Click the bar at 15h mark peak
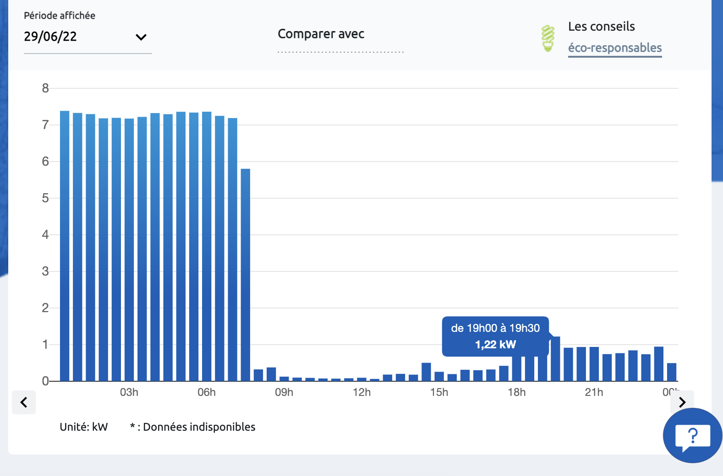Image resolution: width=723 pixels, height=476 pixels. click(x=426, y=372)
